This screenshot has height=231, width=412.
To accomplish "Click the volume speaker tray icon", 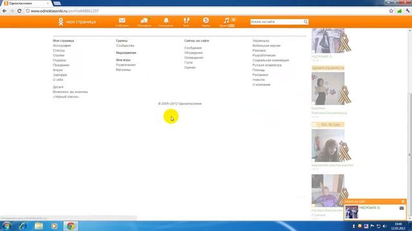I will [x=385, y=226].
